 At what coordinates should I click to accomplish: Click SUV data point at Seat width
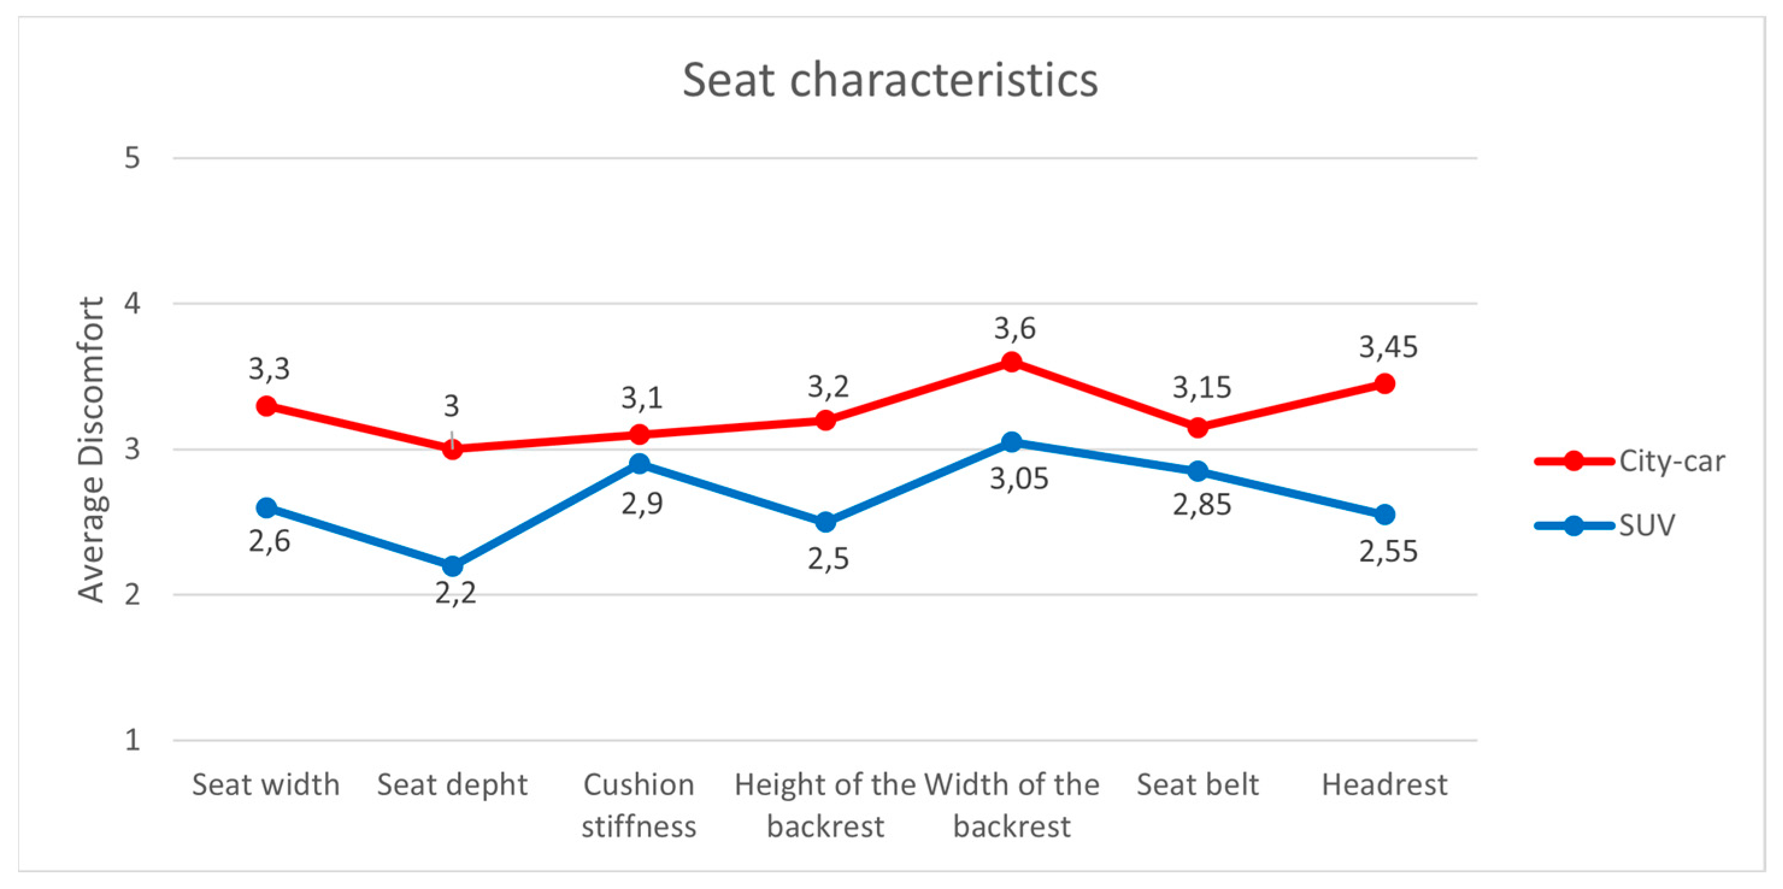click(x=266, y=508)
